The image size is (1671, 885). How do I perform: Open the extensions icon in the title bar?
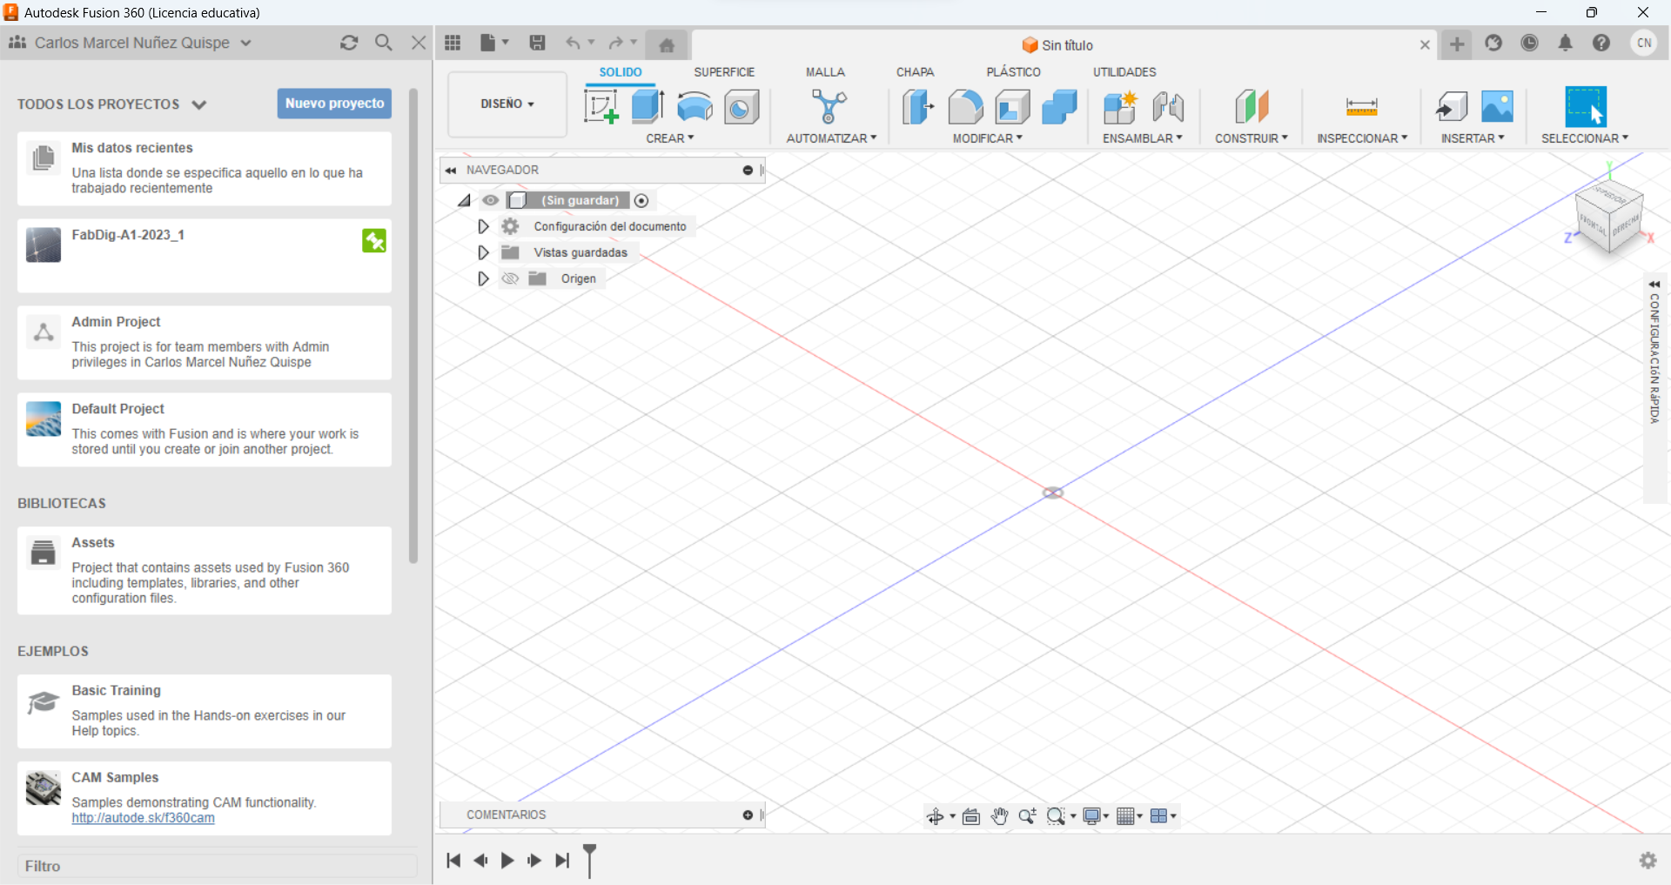(1493, 43)
